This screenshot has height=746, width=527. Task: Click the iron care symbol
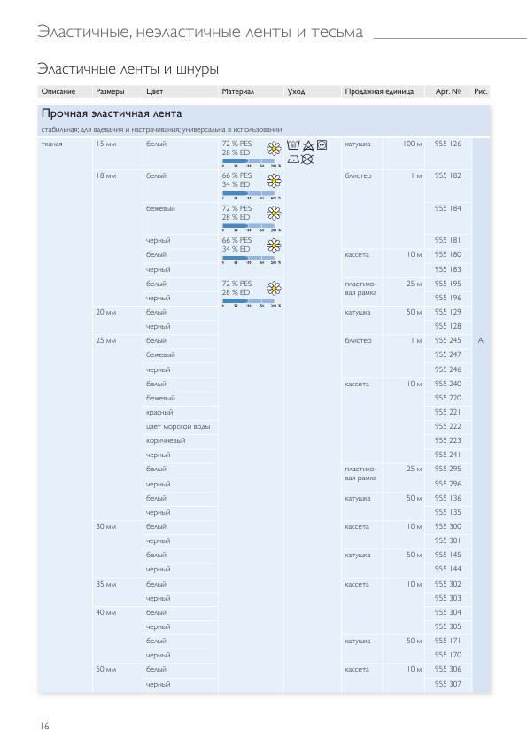(293, 159)
